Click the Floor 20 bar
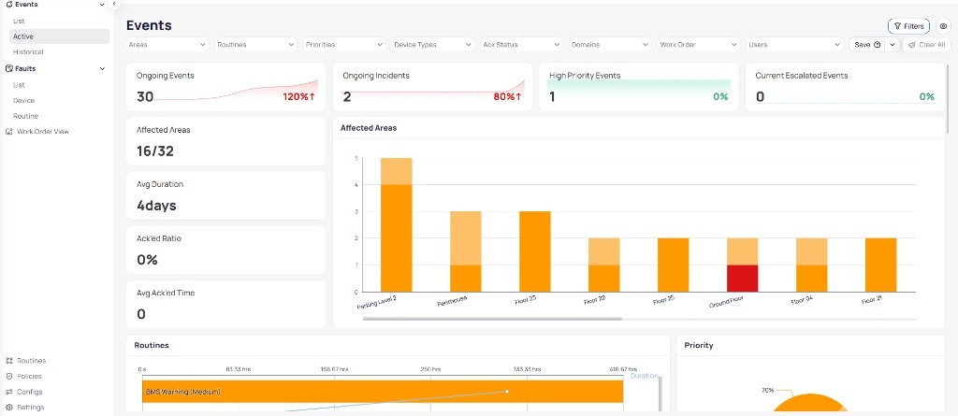 coord(674,265)
